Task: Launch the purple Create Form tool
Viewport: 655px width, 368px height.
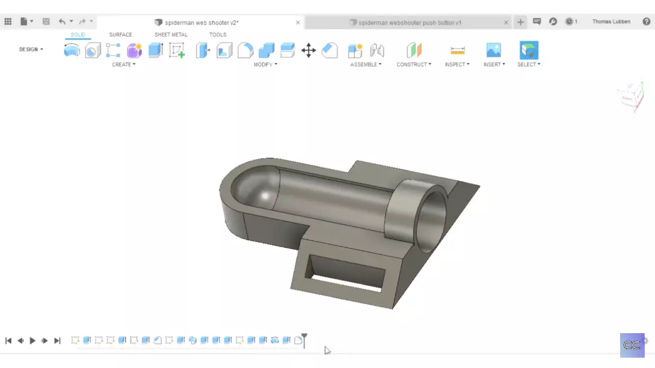Action: click(134, 50)
